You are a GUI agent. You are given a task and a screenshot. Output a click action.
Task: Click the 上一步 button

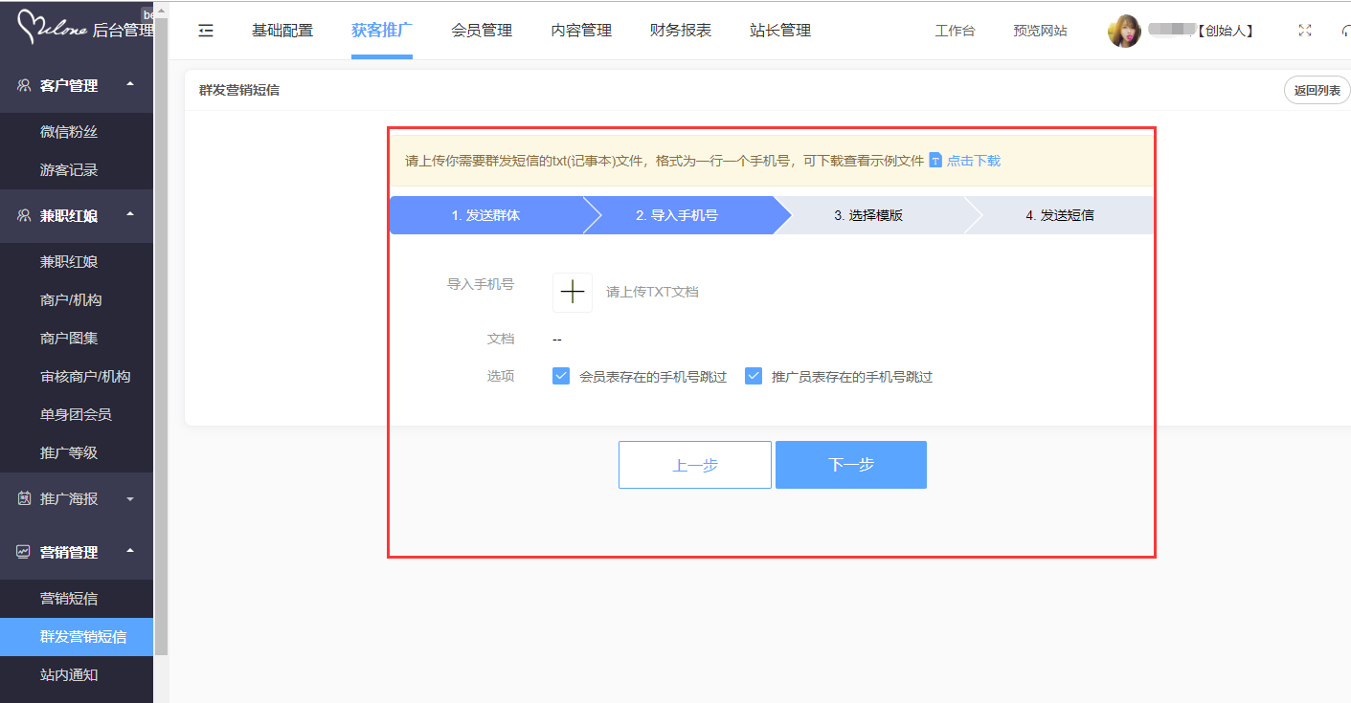(695, 465)
